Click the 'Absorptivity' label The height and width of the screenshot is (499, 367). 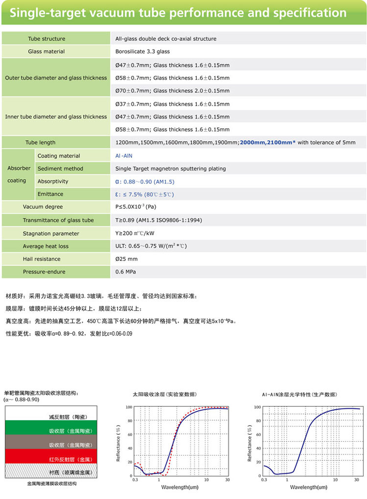53,181
